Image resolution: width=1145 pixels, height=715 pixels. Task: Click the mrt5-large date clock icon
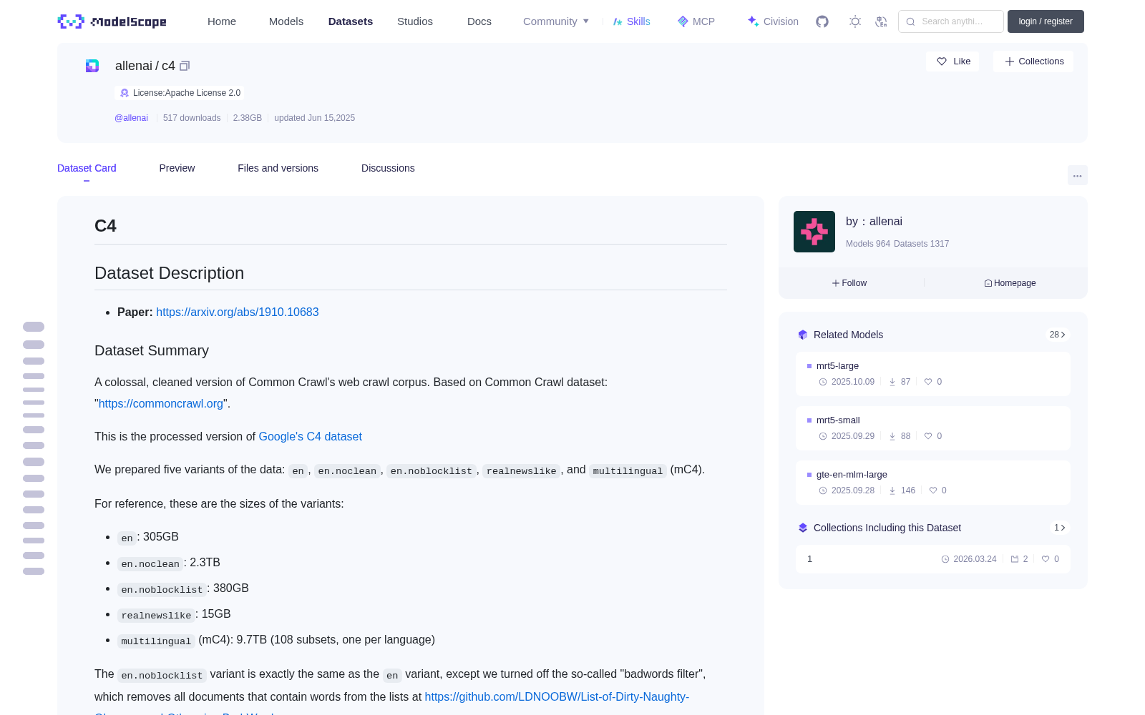[x=823, y=382]
